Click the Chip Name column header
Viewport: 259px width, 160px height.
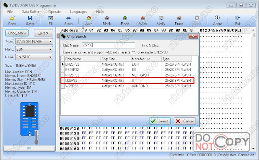pyautogui.click(x=83, y=59)
